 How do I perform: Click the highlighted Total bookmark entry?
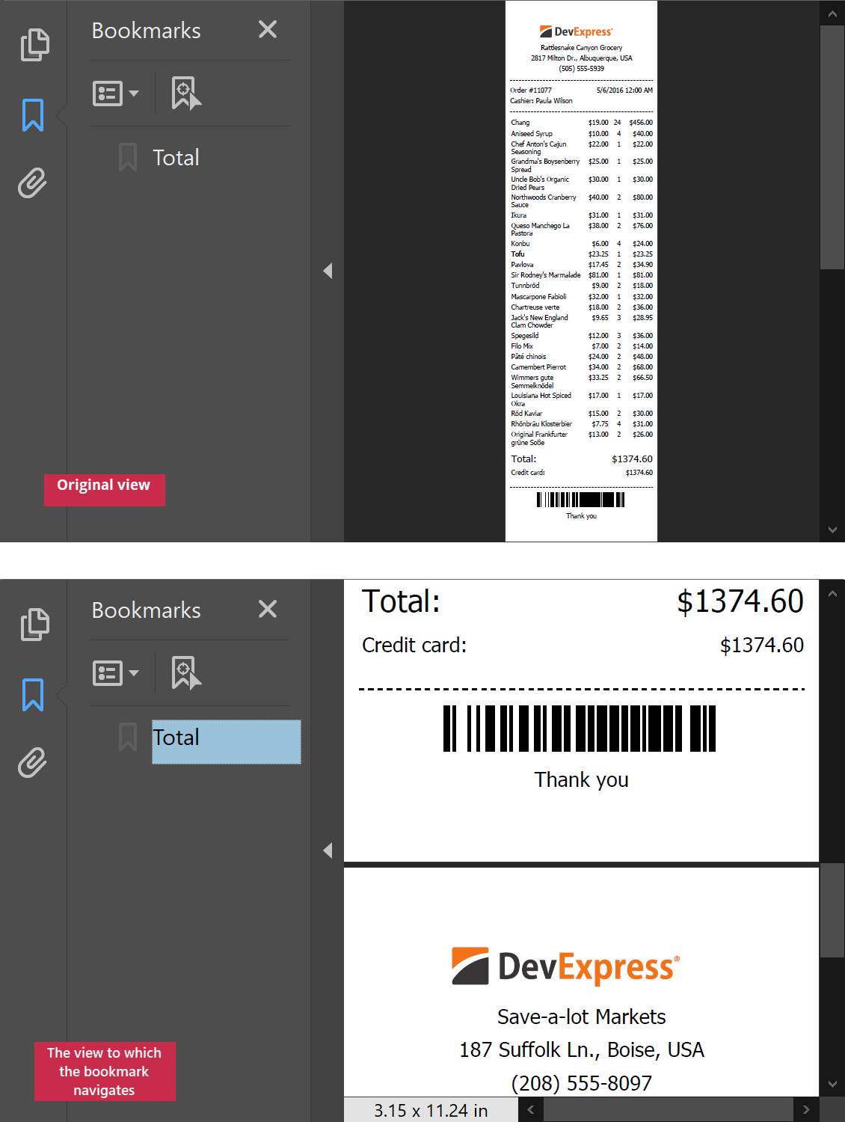click(x=226, y=741)
